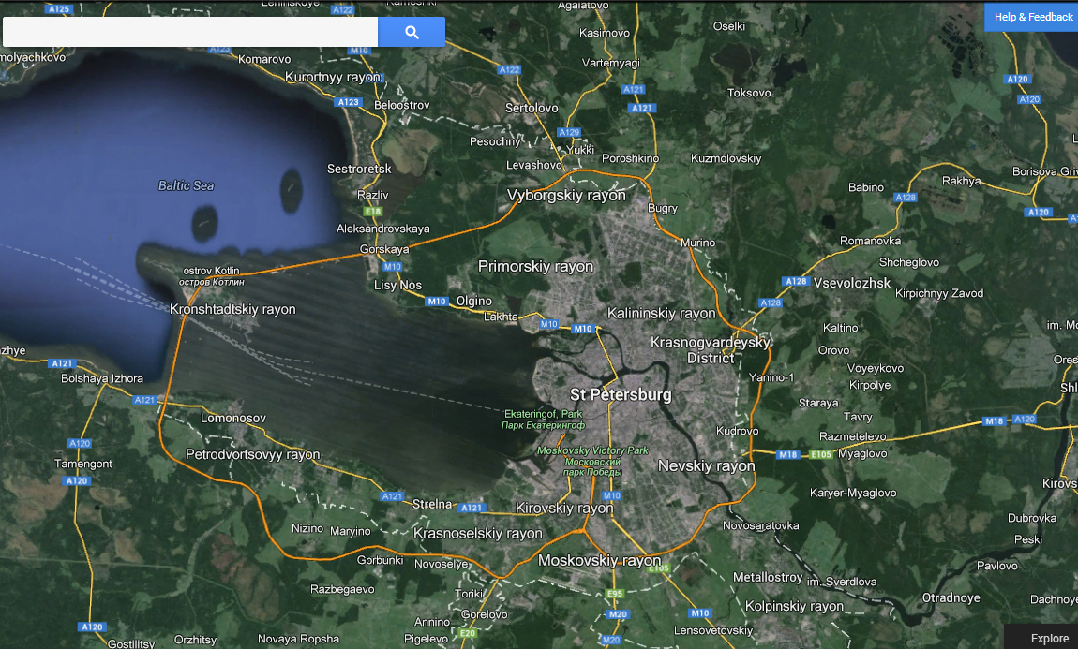The height and width of the screenshot is (649, 1078).
Task: Click the E105 shield beside Myaglovo
Action: point(821,454)
